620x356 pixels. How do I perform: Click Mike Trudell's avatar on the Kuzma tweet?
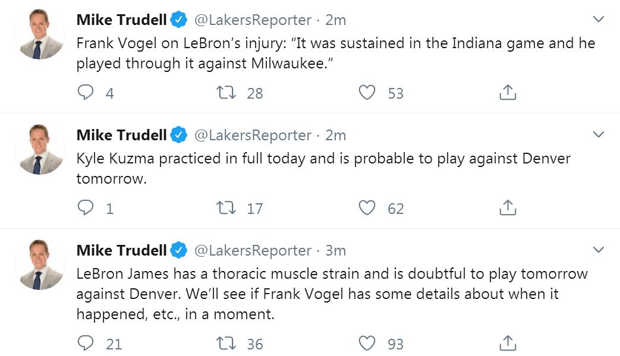(40, 150)
